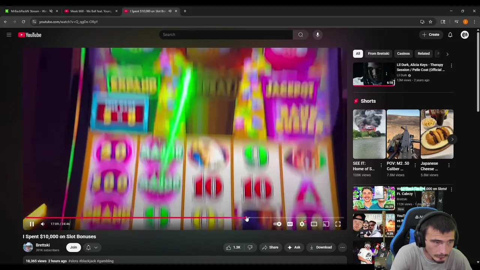Viewport: 480px width, 270px height.
Task: Reload the current page
Action: [x=23, y=22]
